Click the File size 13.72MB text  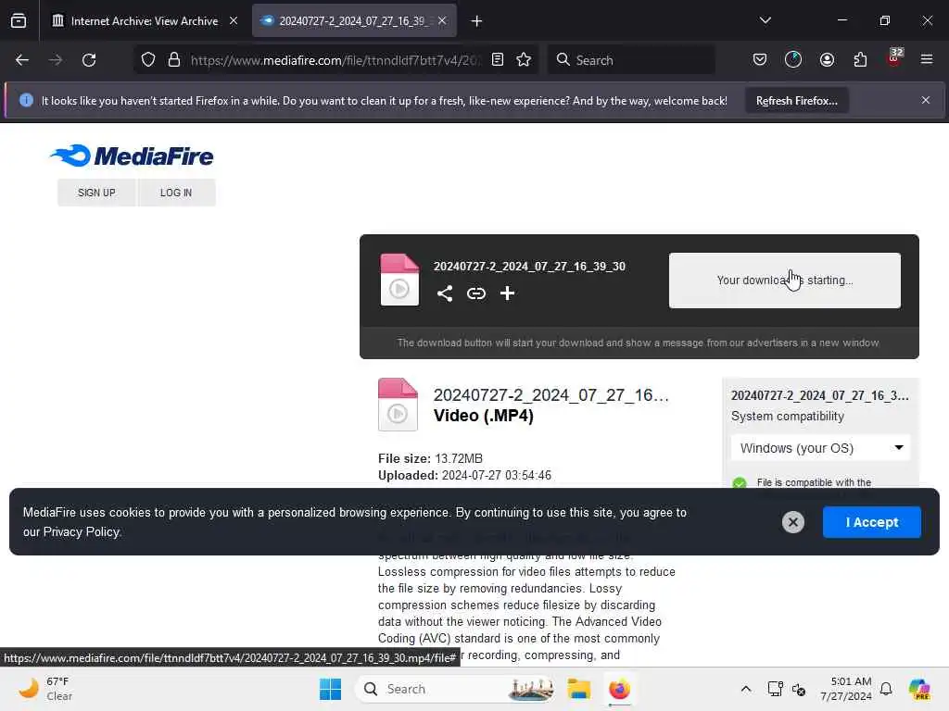[430, 458]
